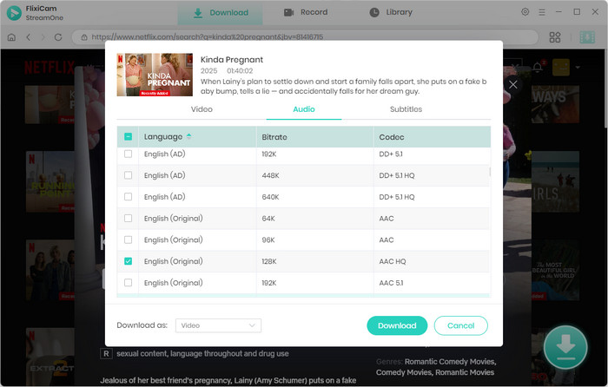
Task: Toggle the select-all checkbox in table header
Action: tap(128, 137)
